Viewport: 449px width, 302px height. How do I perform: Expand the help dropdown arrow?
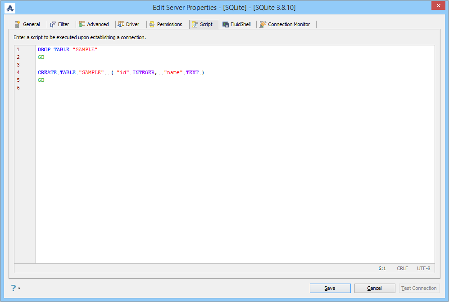coord(19,288)
